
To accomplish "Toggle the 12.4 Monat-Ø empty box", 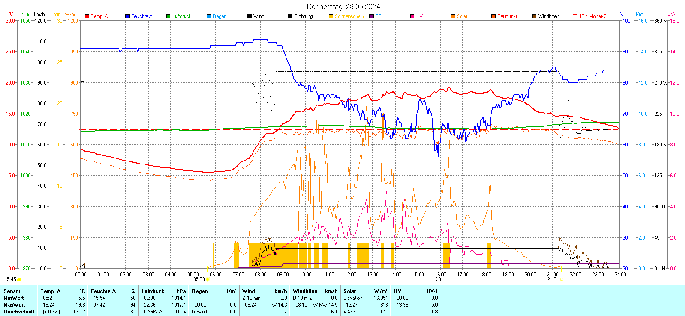I will coord(575,16).
